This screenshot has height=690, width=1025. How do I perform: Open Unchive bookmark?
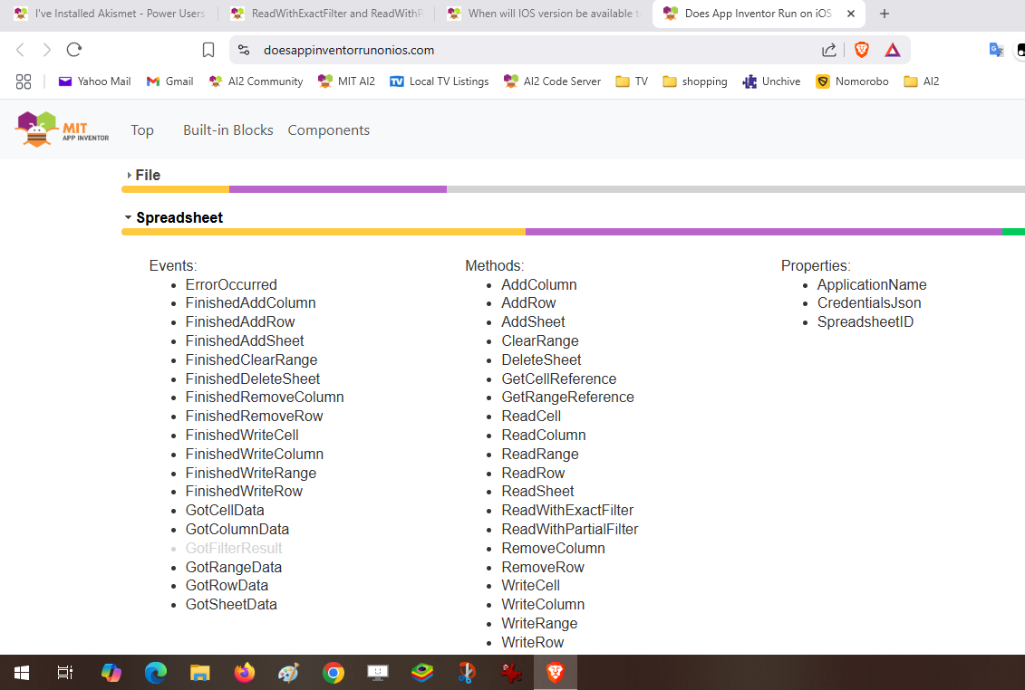pyautogui.click(x=771, y=81)
